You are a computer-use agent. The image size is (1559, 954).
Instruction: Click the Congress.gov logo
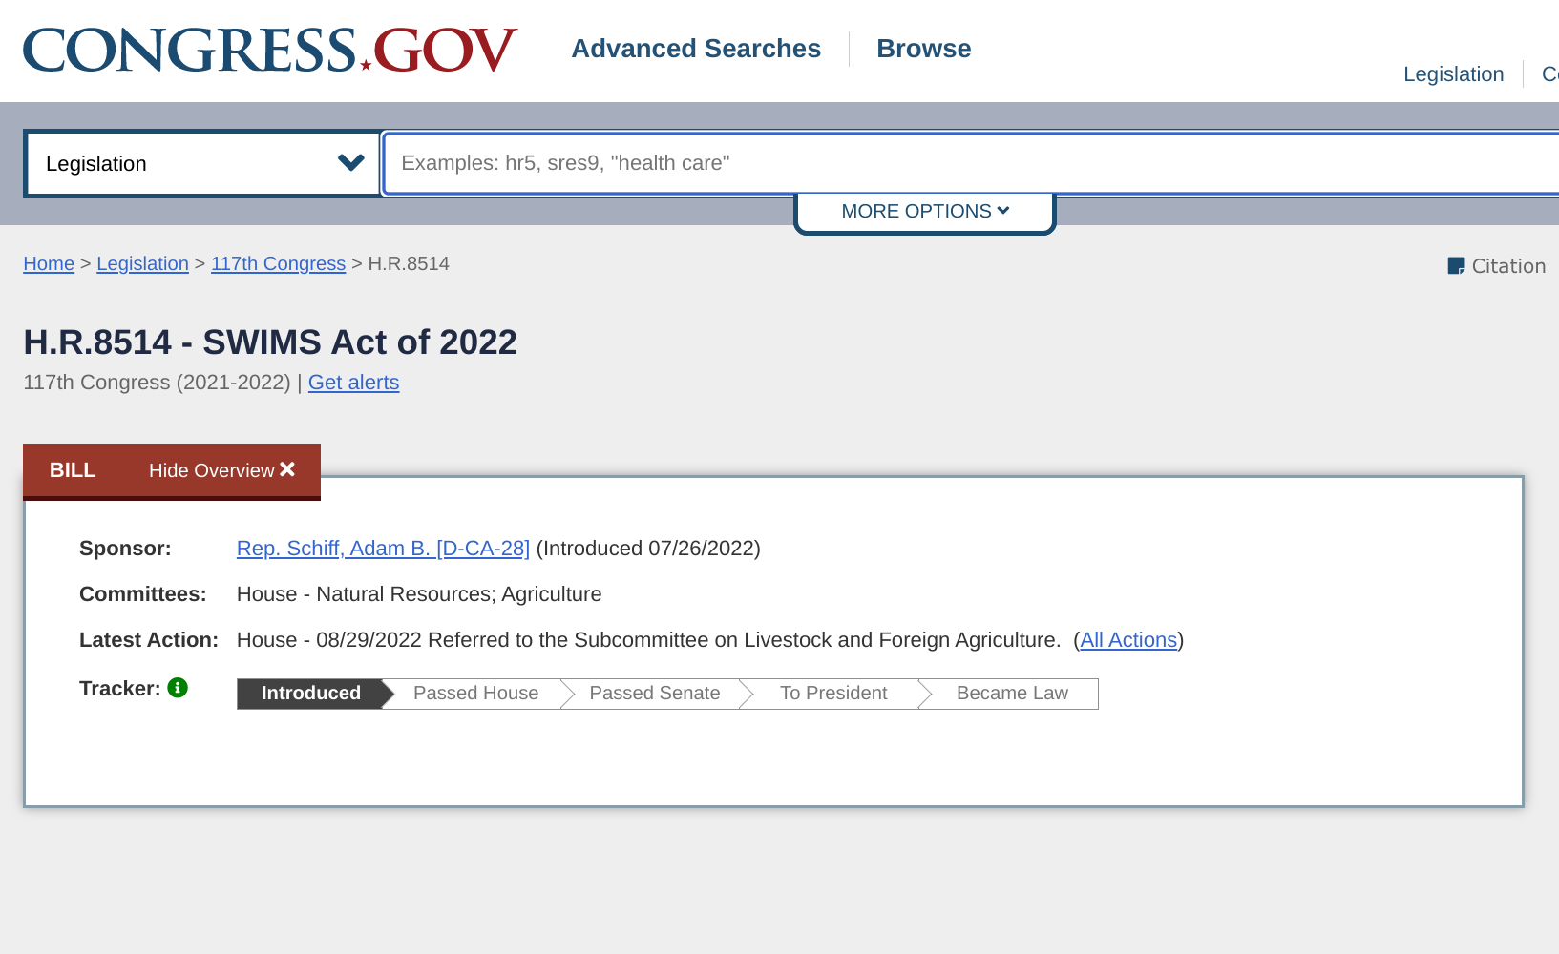point(270,51)
